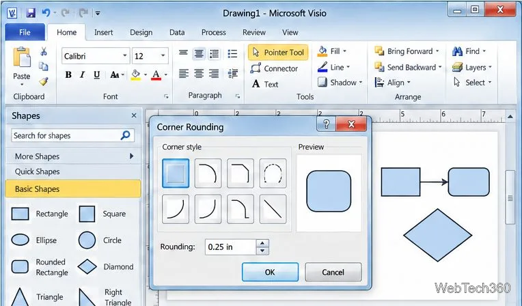522x306 pixels.
Task: Expand the More Shapes menu
Action: [73, 156]
